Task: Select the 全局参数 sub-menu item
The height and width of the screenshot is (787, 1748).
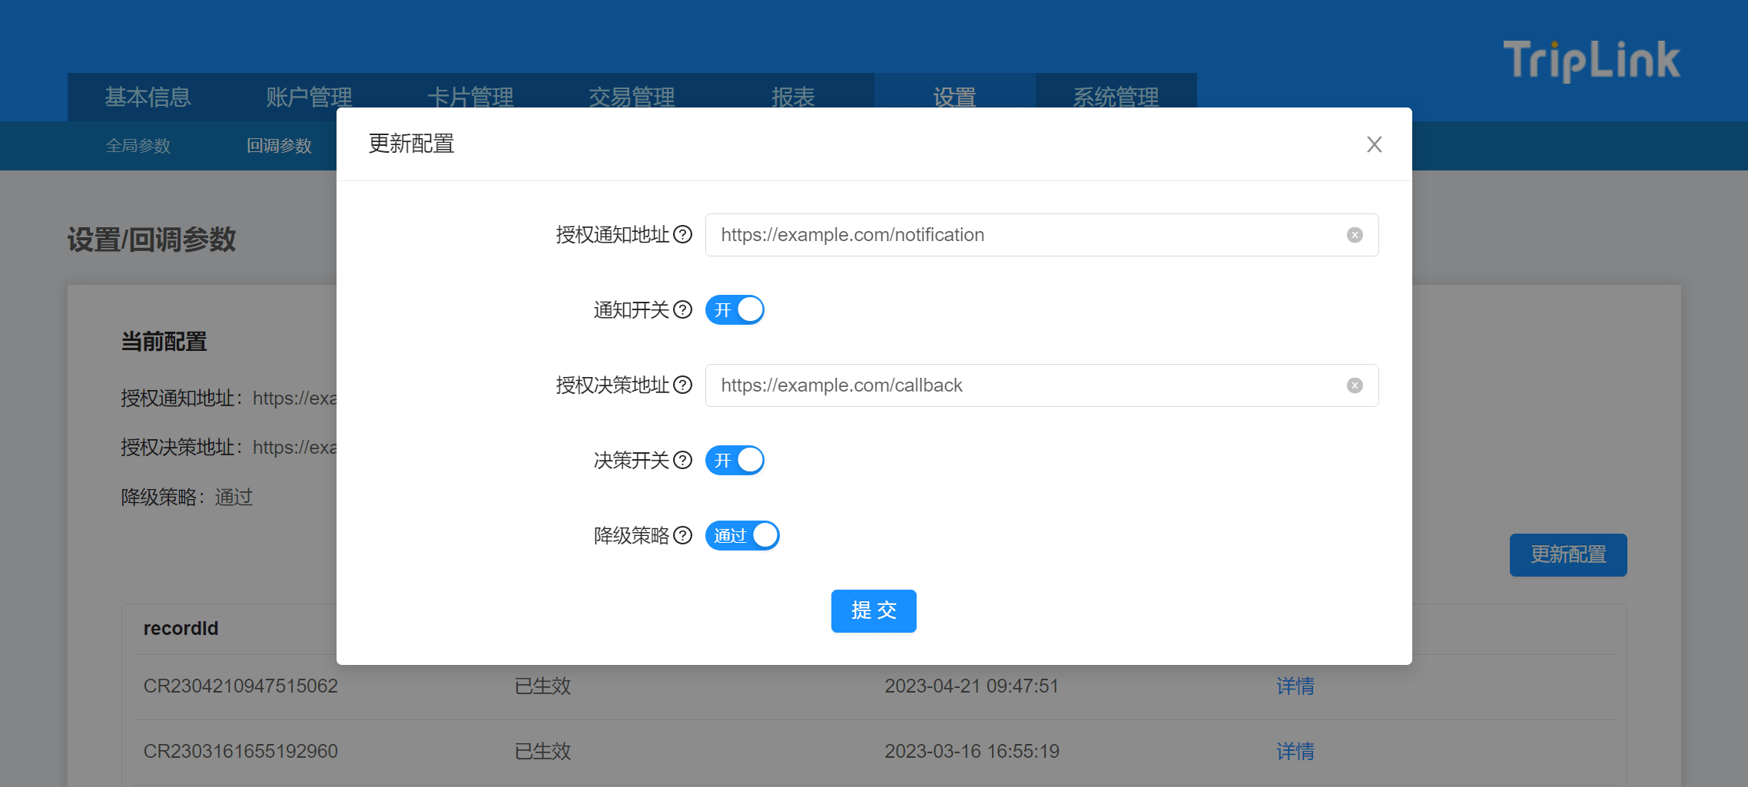Action: (138, 146)
